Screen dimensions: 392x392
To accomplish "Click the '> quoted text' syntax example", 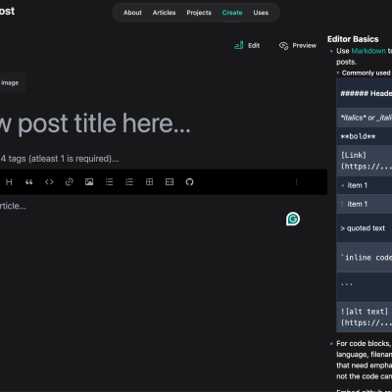I will click(364, 228).
